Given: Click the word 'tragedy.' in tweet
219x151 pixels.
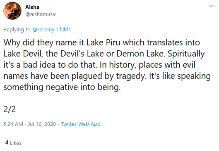Looking at the screenshot, I should [131, 76].
